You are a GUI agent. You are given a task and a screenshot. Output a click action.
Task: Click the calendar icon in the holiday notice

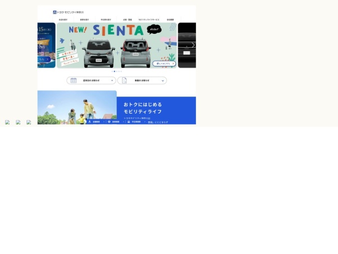[x=73, y=80]
